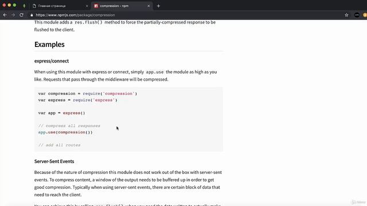367x206 pixels.
Task: Close the 'compression - npm' tab
Action: 149,6
